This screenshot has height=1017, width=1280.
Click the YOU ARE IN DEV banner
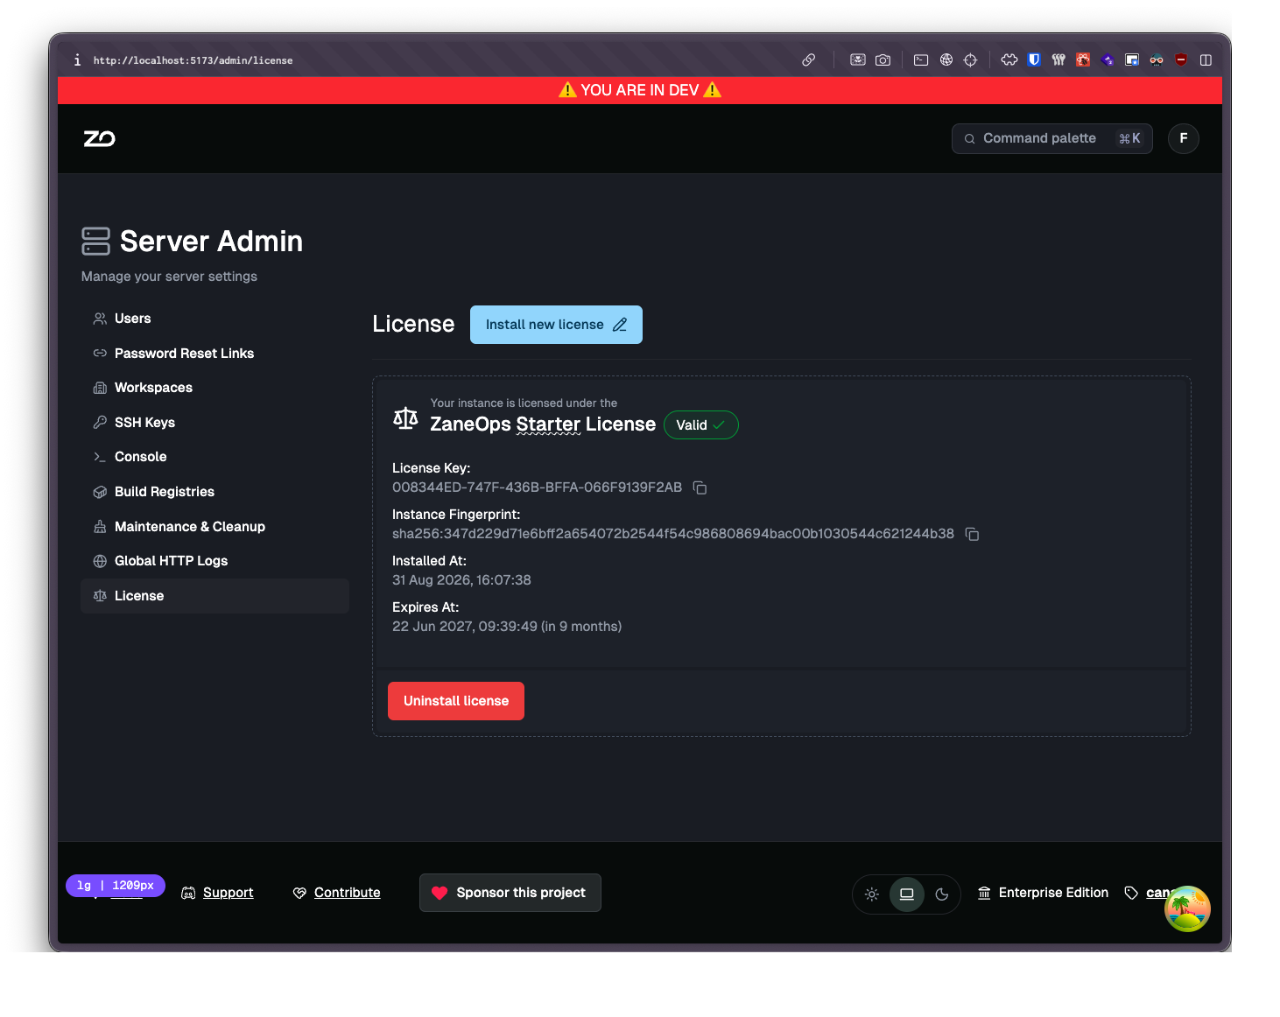pyautogui.click(x=640, y=90)
